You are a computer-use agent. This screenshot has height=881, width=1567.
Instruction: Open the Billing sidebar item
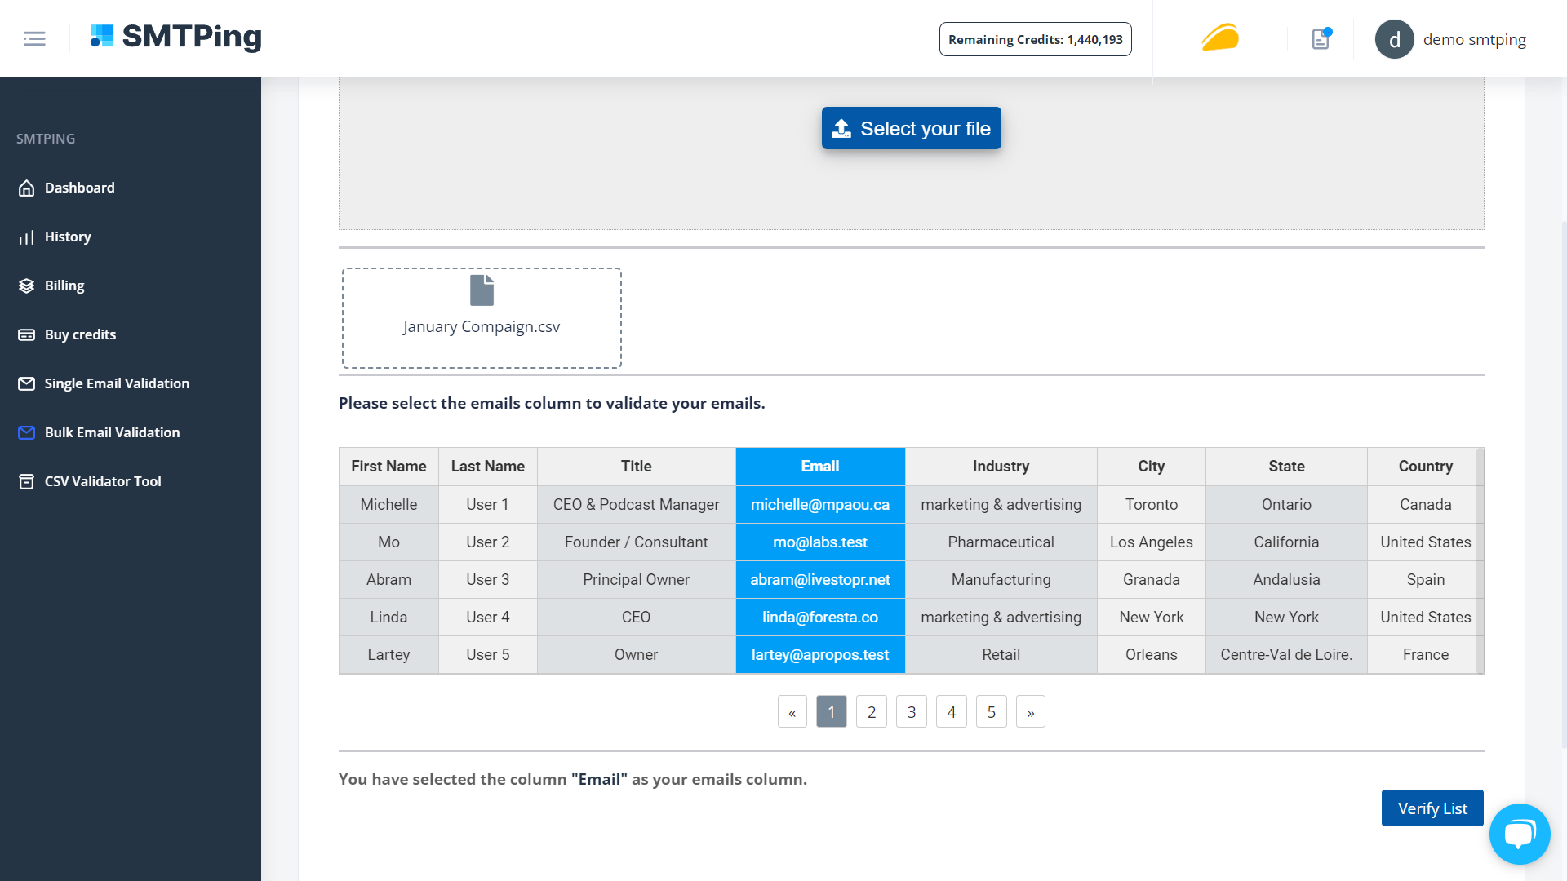[x=64, y=286]
